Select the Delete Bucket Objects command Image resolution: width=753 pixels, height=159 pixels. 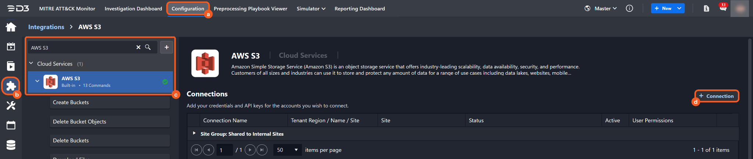(x=110, y=121)
